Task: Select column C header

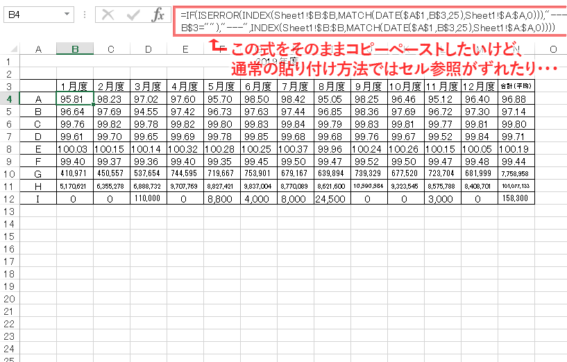Action: tap(111, 49)
